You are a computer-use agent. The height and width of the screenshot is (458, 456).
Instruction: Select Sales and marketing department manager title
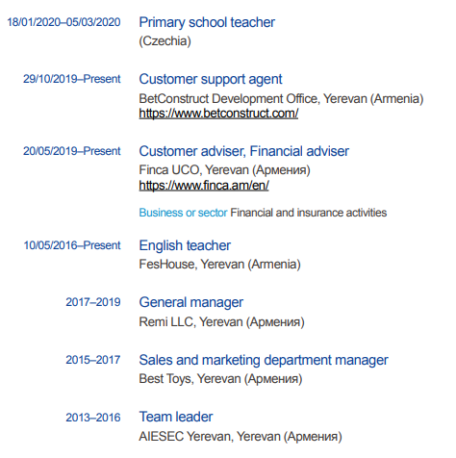(264, 360)
